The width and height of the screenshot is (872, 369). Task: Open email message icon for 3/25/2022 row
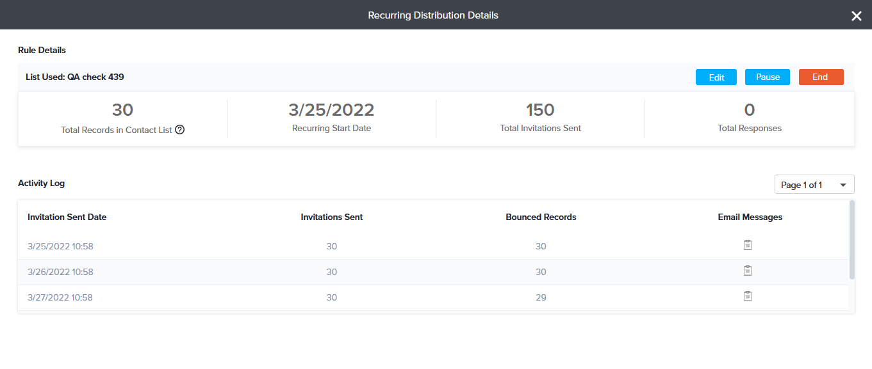coord(747,246)
